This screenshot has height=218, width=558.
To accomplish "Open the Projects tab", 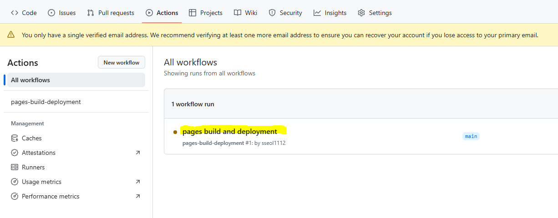I will click(x=206, y=13).
